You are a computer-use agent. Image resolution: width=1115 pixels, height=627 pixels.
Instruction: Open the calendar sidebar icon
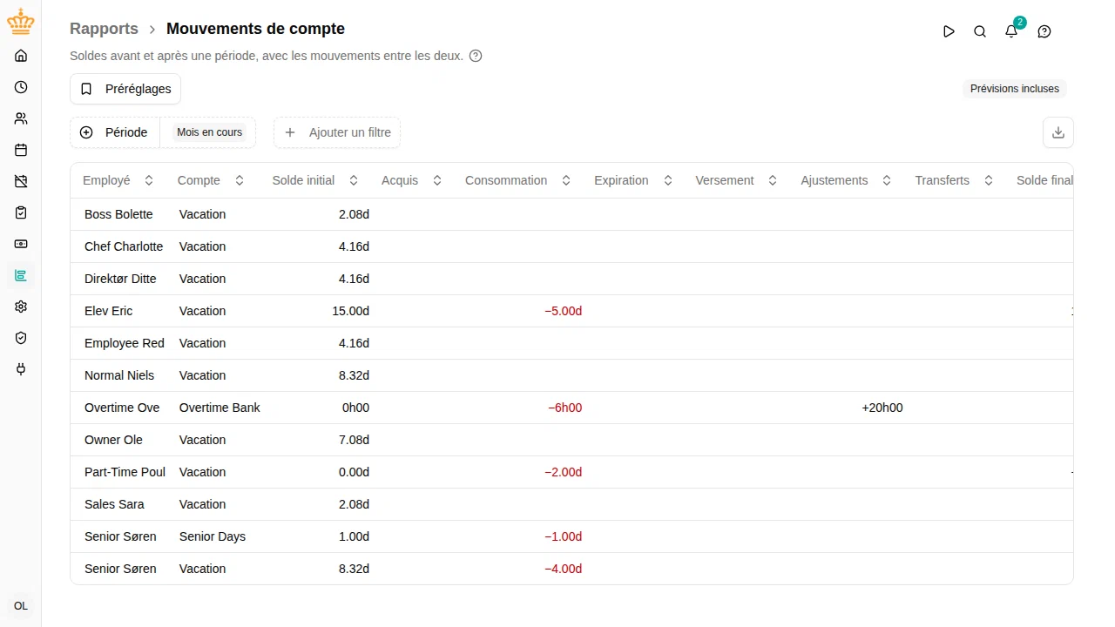pos(21,150)
